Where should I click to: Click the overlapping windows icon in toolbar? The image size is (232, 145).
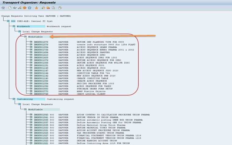tap(60, 8)
